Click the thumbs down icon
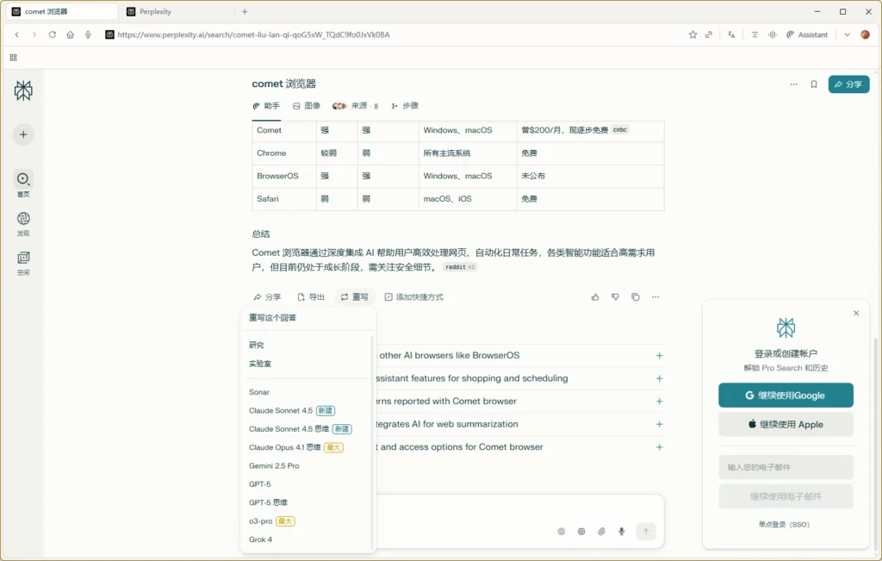This screenshot has width=882, height=561. point(615,297)
